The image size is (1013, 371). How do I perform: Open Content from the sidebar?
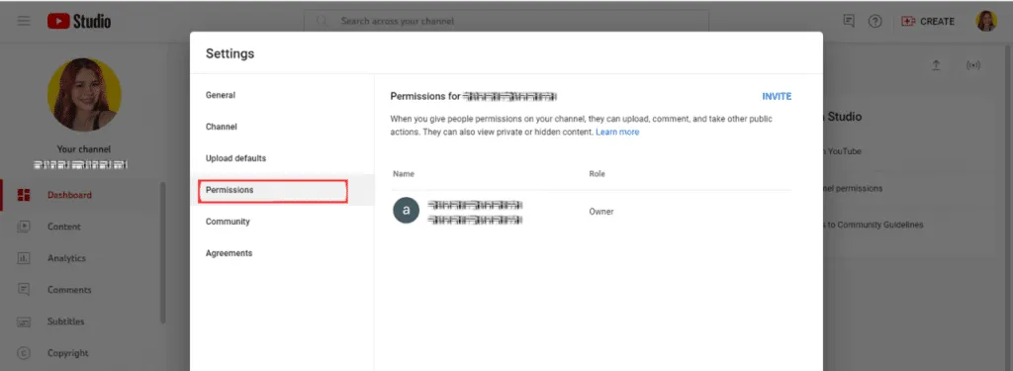64,227
